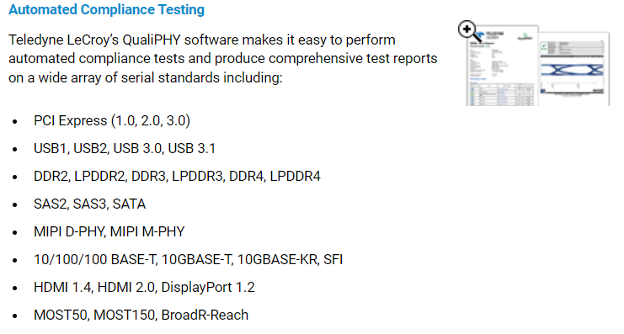Image resolution: width=624 pixels, height=334 pixels.
Task: Click the results table in report thumbnail
Action: (502, 94)
